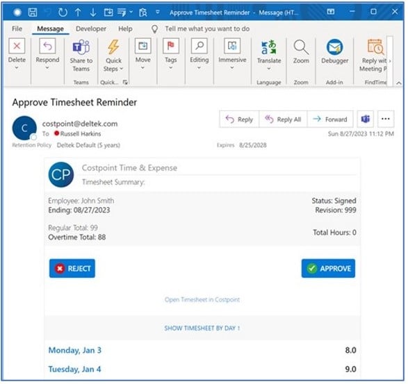
Task: Expand the Move dropdown arrow
Action: [143, 68]
